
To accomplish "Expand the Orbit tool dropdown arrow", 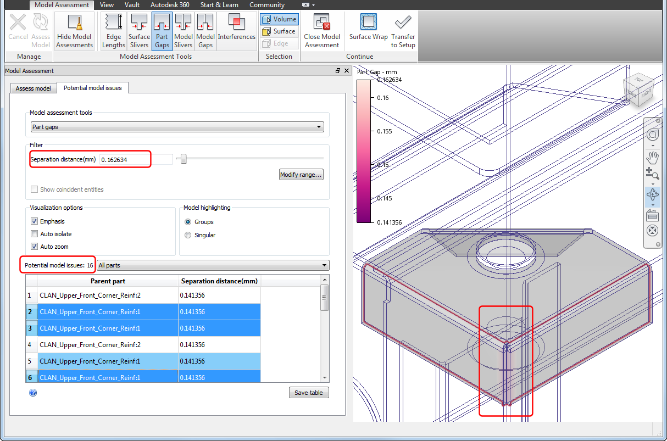I will pos(653,204).
